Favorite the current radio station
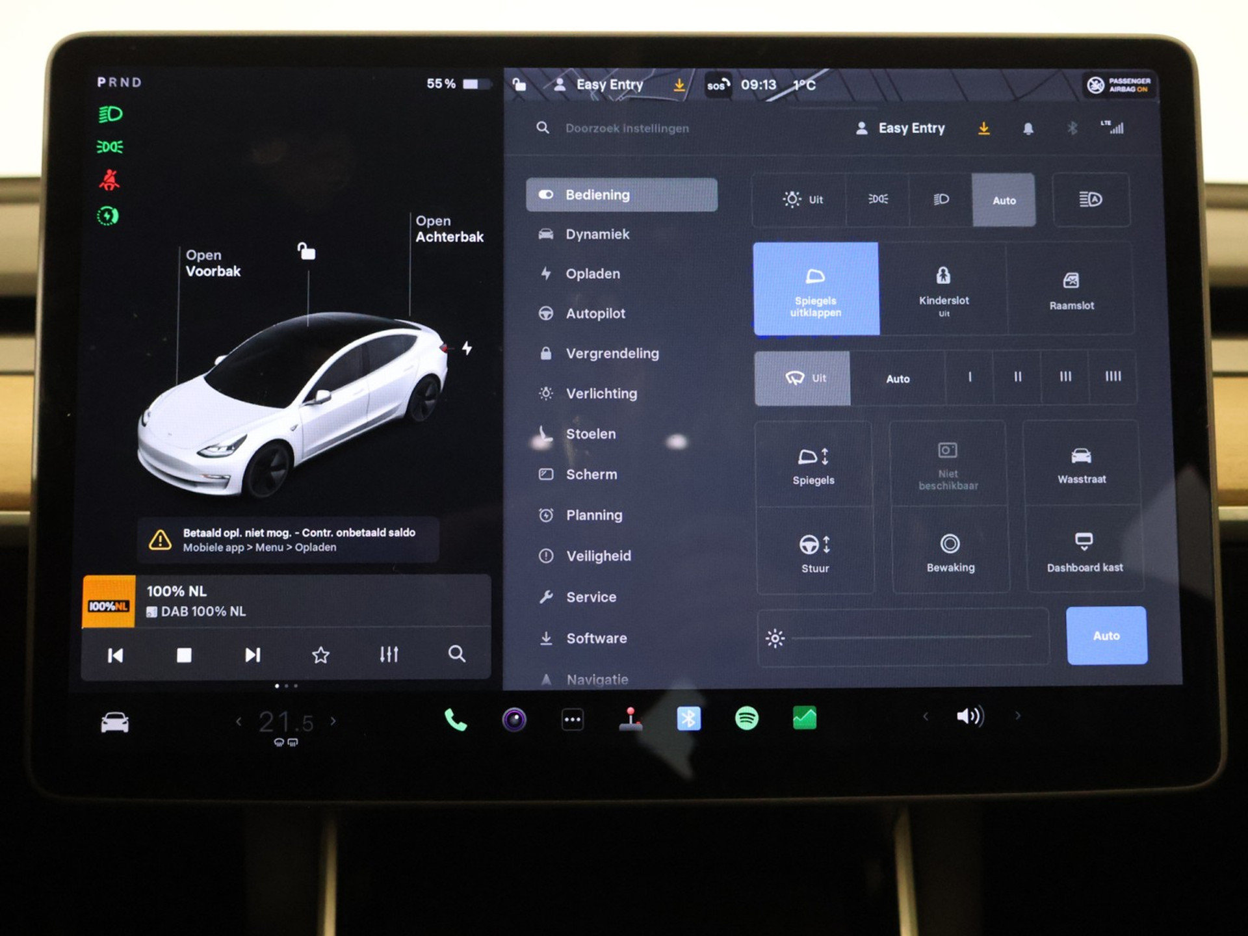The image size is (1248, 936). tap(320, 655)
